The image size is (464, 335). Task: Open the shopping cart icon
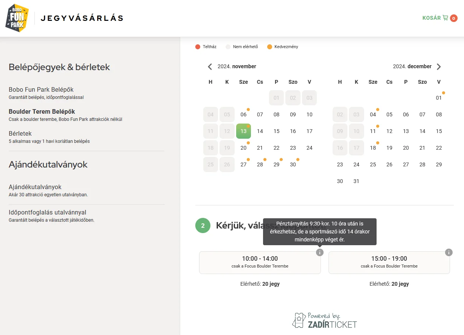click(x=445, y=18)
